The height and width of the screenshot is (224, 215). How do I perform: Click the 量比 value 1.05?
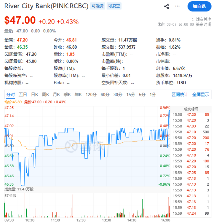(71, 54)
